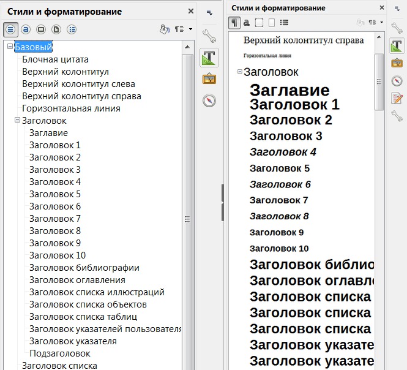Click Manage Changes icon in right sidebar
407x370 pixels.
point(397,98)
